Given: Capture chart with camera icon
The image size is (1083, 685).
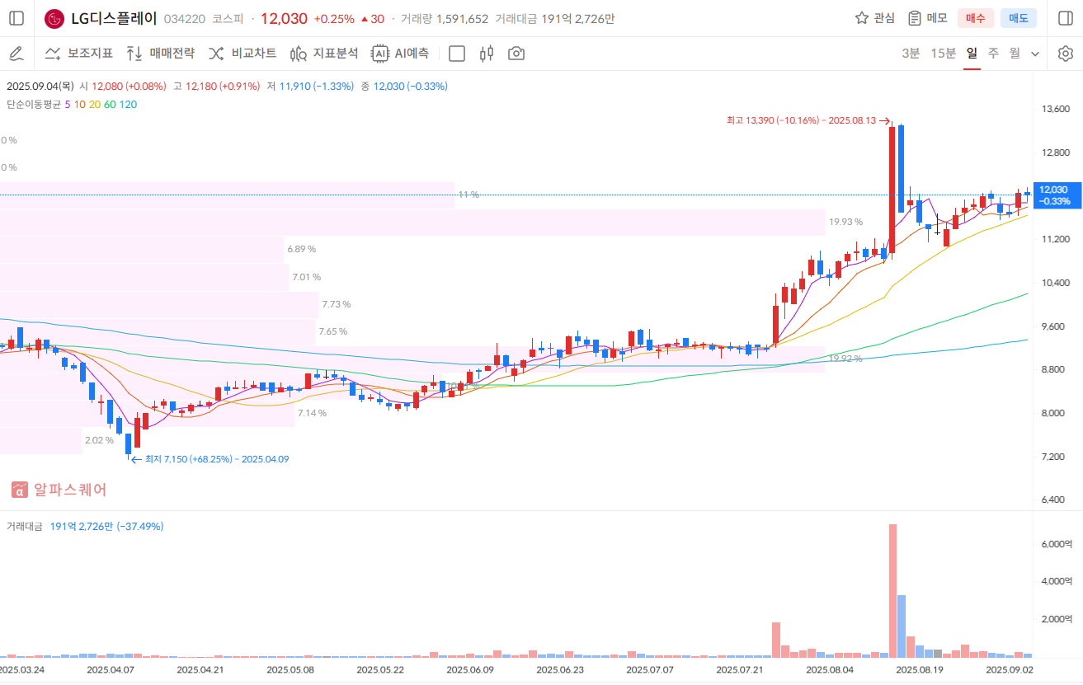Looking at the screenshot, I should pos(516,54).
